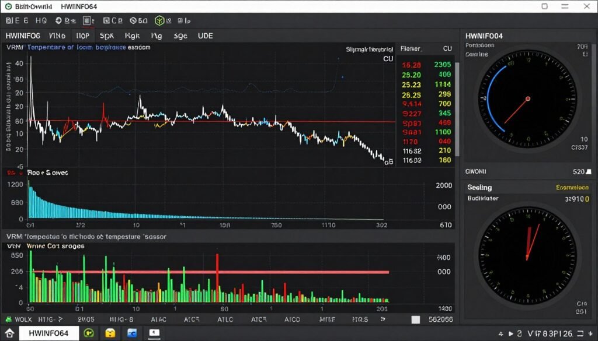Click the 'ATAC' status bar entry
Viewport: 598px width, 341px height.
(158, 319)
